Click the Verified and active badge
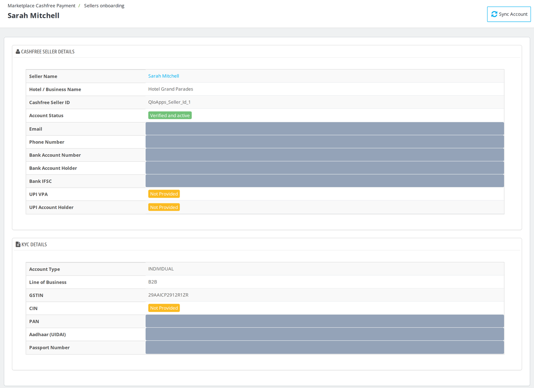The height and width of the screenshot is (388, 534). coord(170,115)
